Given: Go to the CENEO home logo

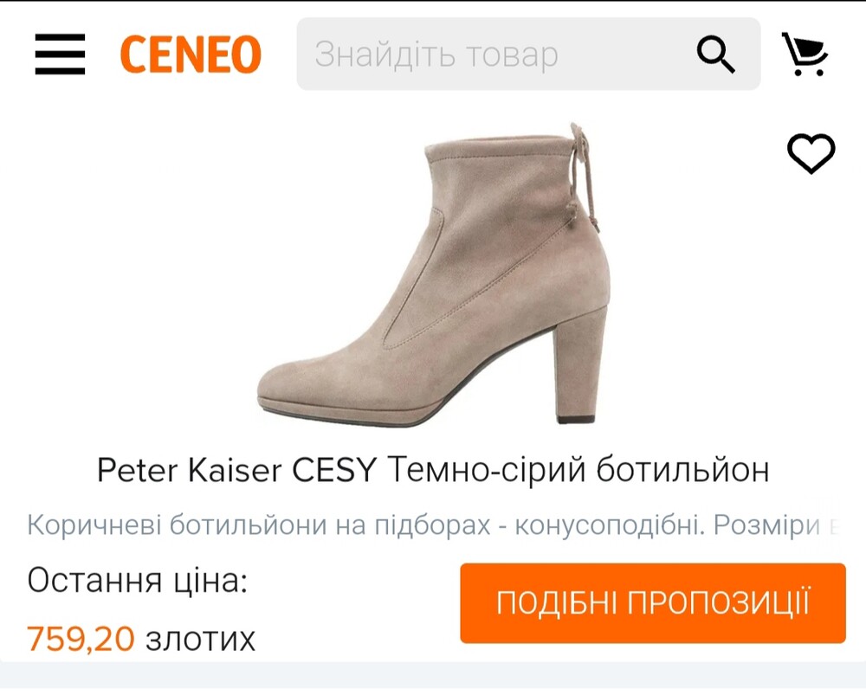Looking at the screenshot, I should tap(191, 55).
